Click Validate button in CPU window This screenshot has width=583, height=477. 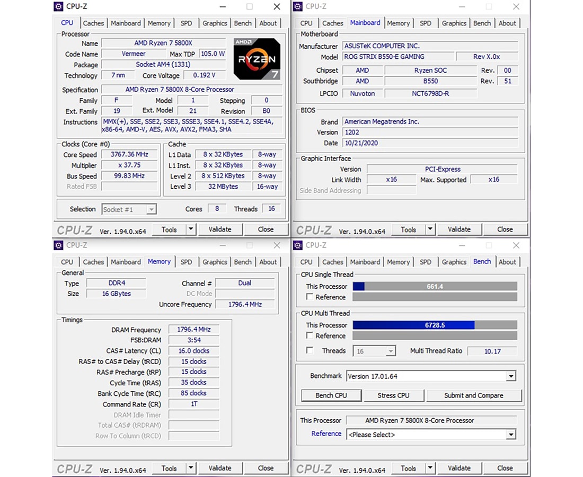click(220, 229)
